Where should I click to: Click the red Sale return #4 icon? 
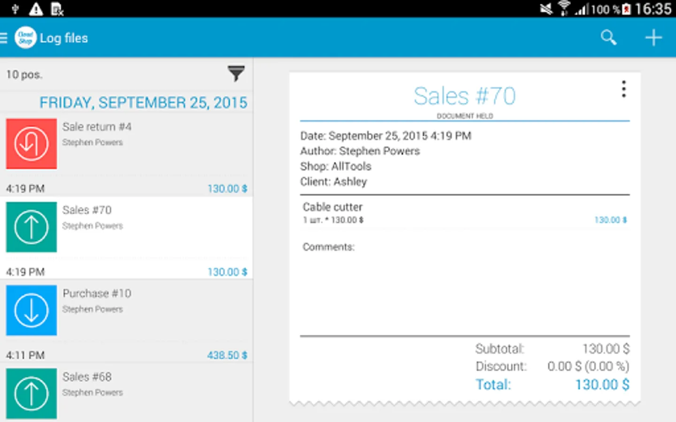(x=31, y=143)
